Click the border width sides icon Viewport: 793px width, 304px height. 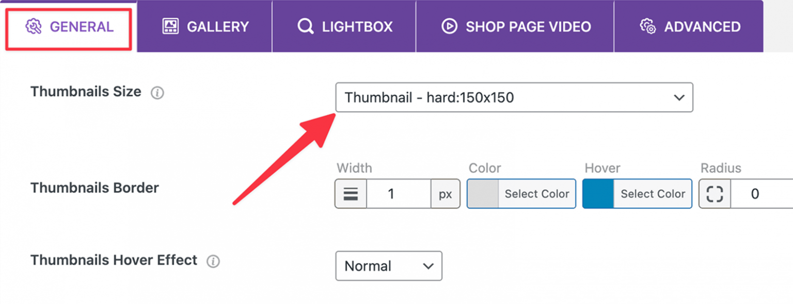pyautogui.click(x=351, y=194)
